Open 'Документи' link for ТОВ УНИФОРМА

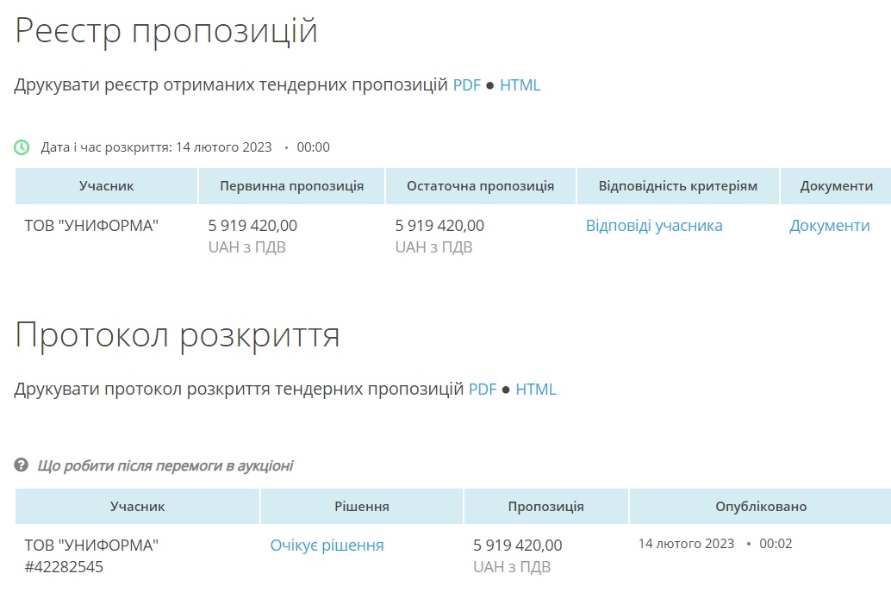point(829,226)
